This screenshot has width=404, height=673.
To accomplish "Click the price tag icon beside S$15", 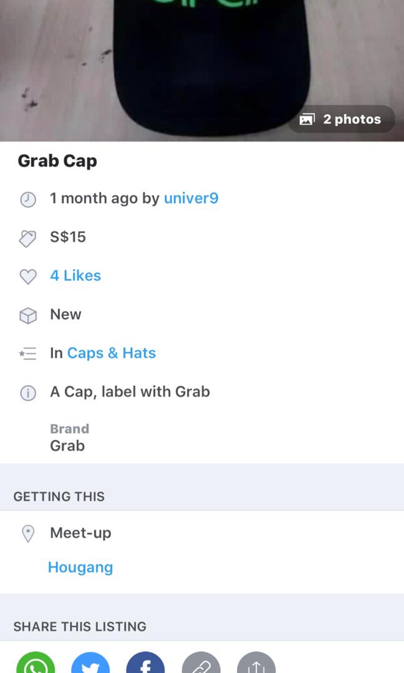I will [28, 239].
